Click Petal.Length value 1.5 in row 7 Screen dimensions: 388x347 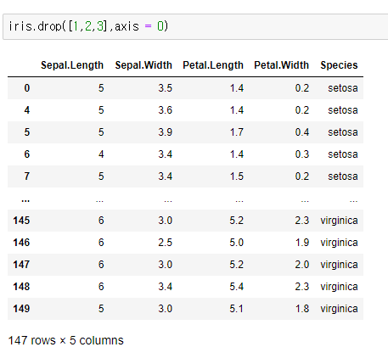(237, 176)
